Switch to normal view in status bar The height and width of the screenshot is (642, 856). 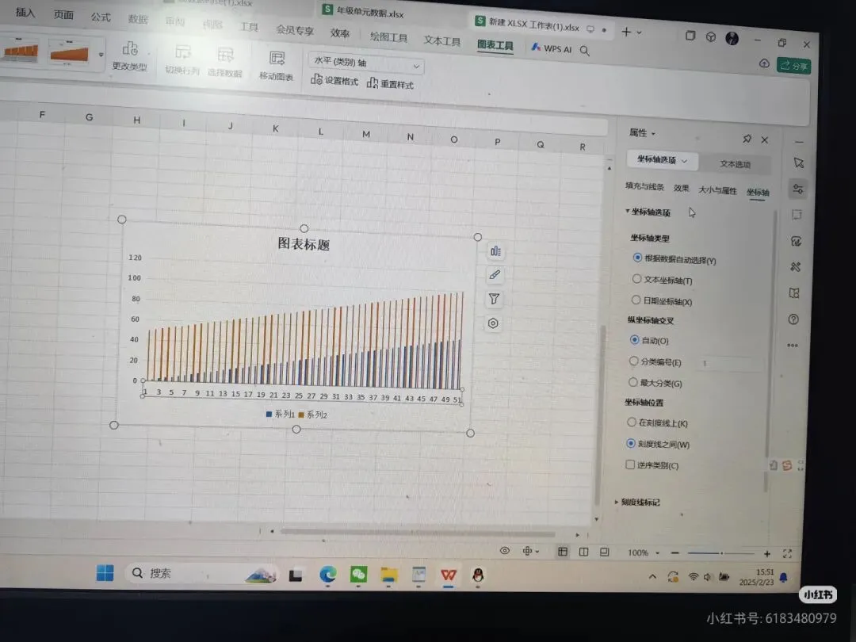click(x=562, y=552)
